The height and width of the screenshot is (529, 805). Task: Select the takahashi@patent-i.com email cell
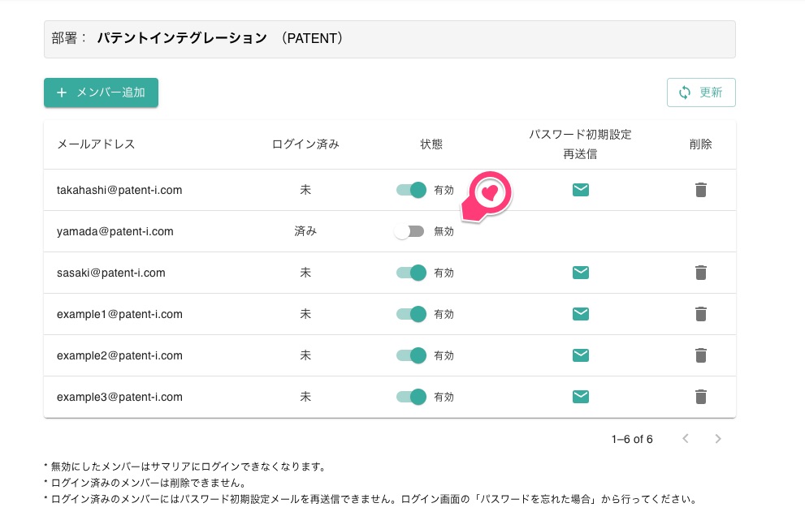pos(119,190)
